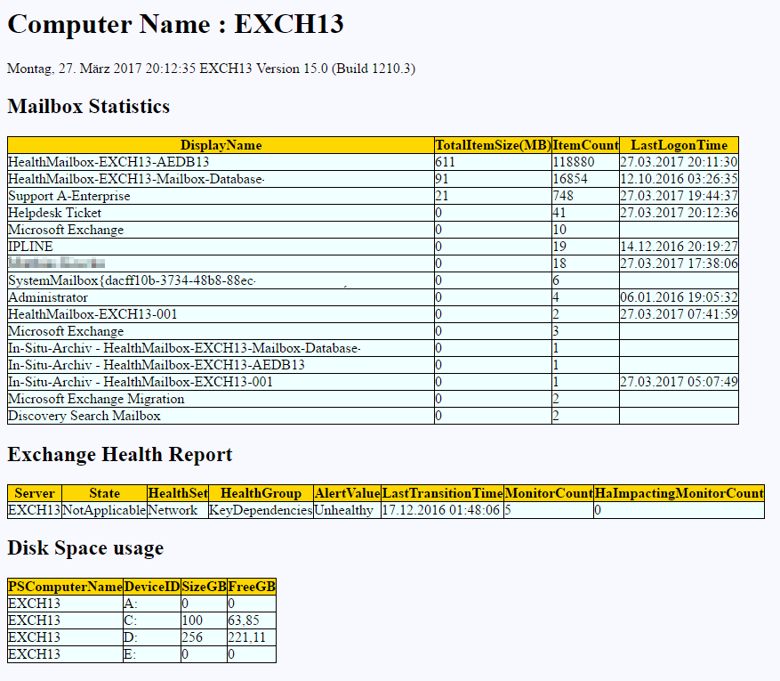
Task: Select the DisplayName column header
Action: tap(220, 144)
